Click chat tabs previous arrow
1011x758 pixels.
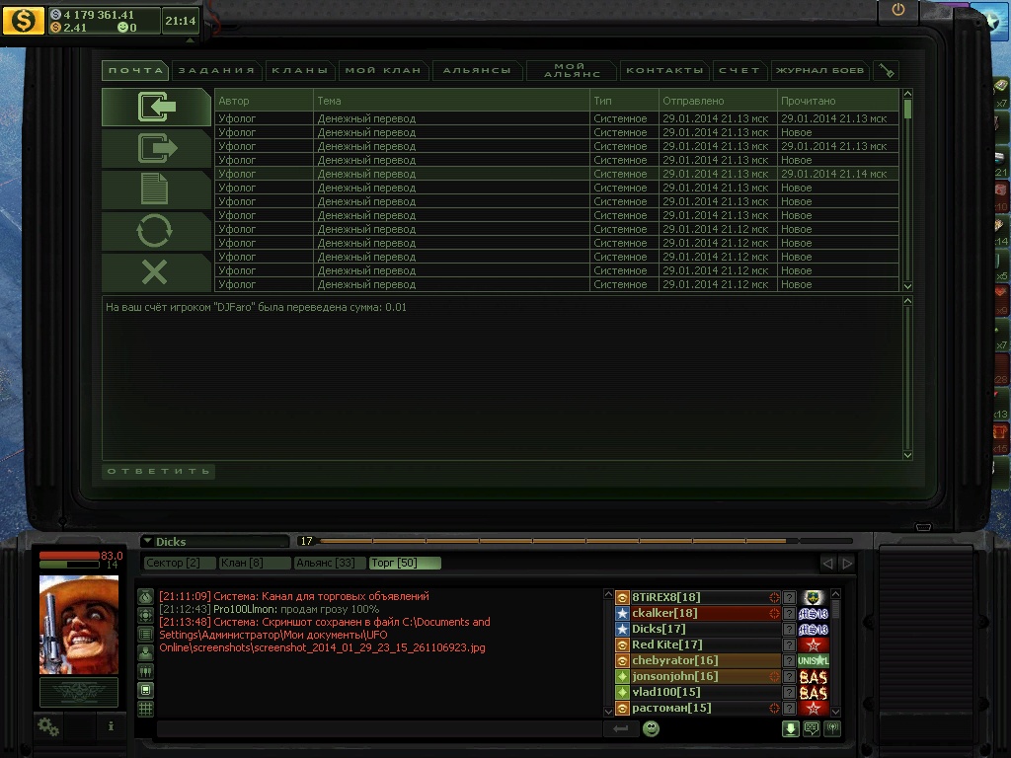pyautogui.click(x=828, y=564)
